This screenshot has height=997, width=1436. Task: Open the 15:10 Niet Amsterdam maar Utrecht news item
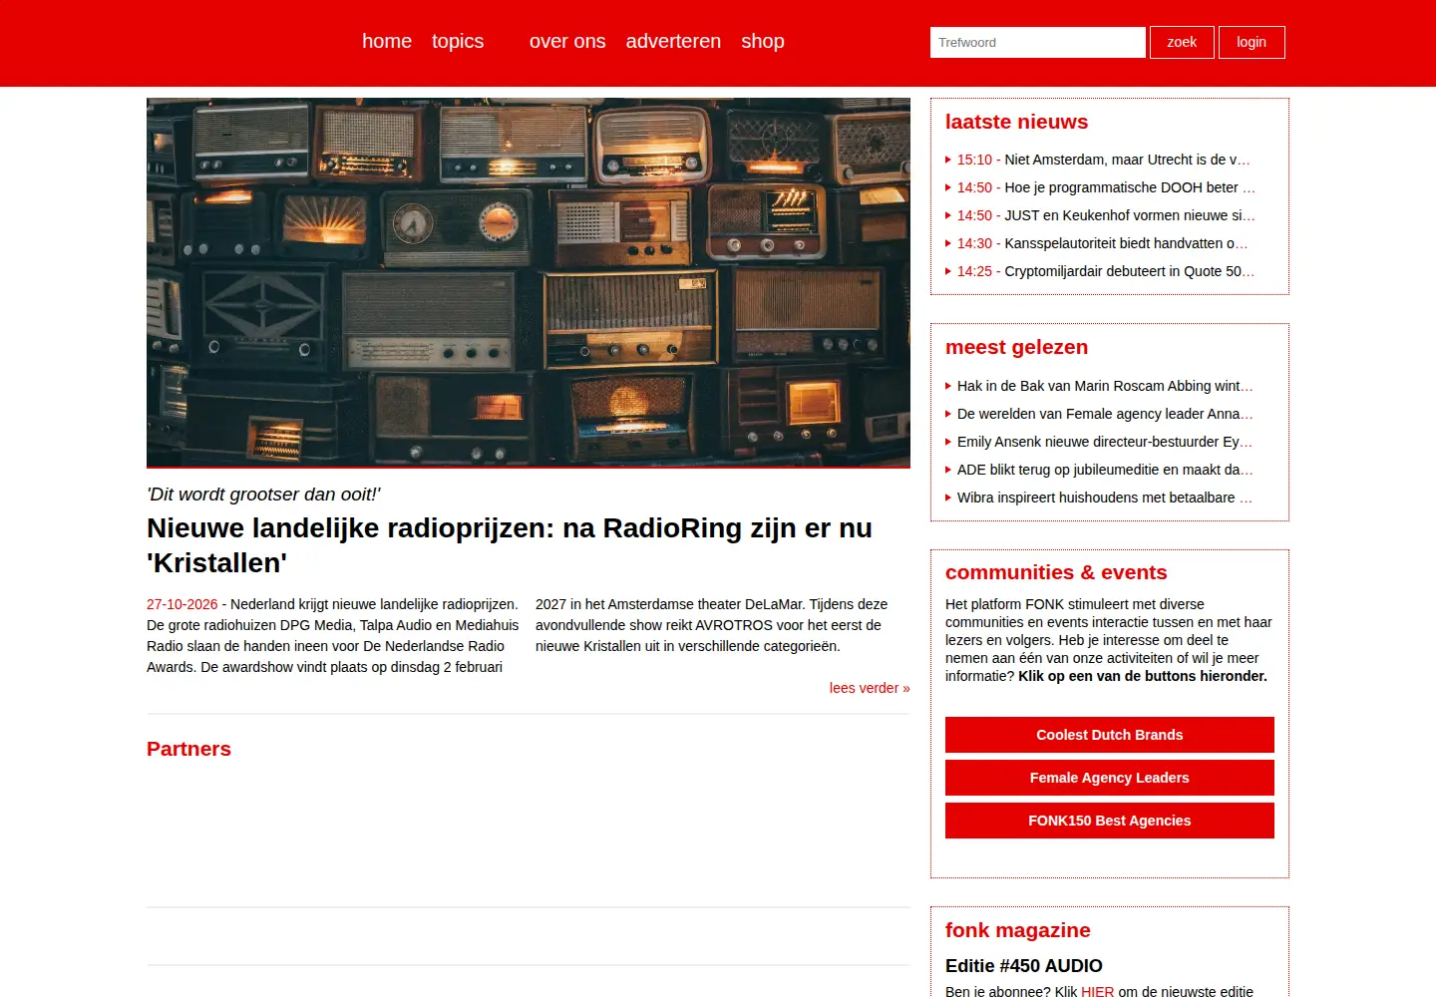pyautogui.click(x=1103, y=160)
